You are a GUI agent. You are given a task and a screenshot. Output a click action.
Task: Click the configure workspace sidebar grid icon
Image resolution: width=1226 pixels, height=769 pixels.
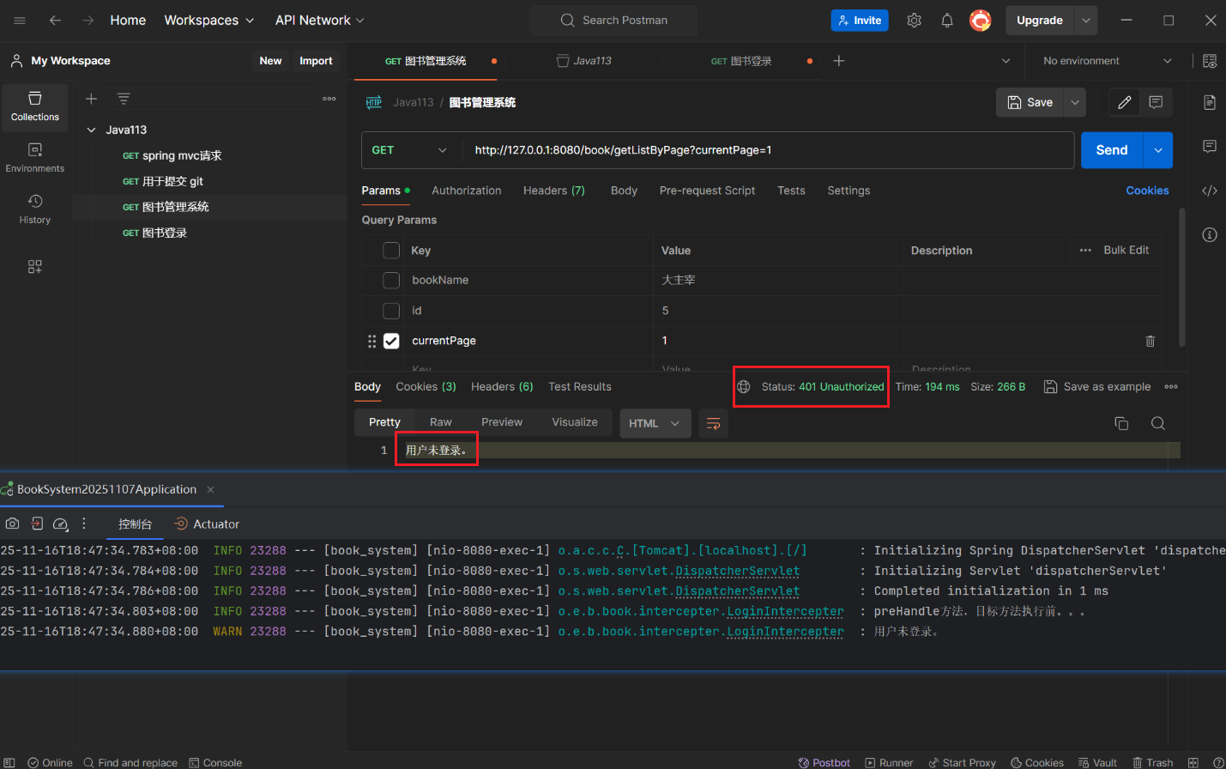35,267
